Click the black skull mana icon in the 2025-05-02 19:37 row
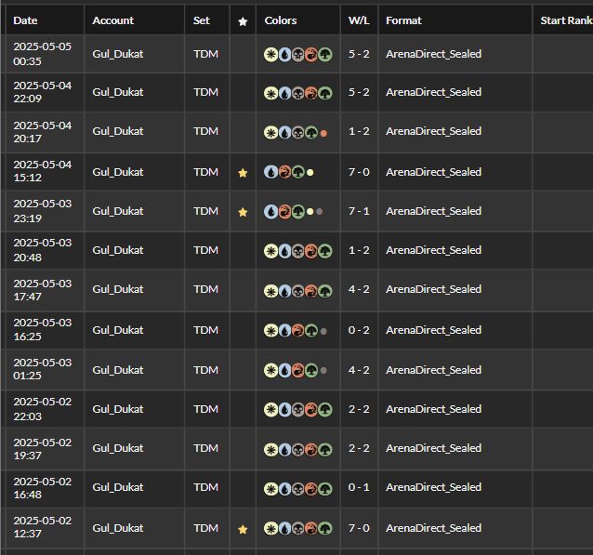This screenshot has width=593, height=555. (298, 450)
